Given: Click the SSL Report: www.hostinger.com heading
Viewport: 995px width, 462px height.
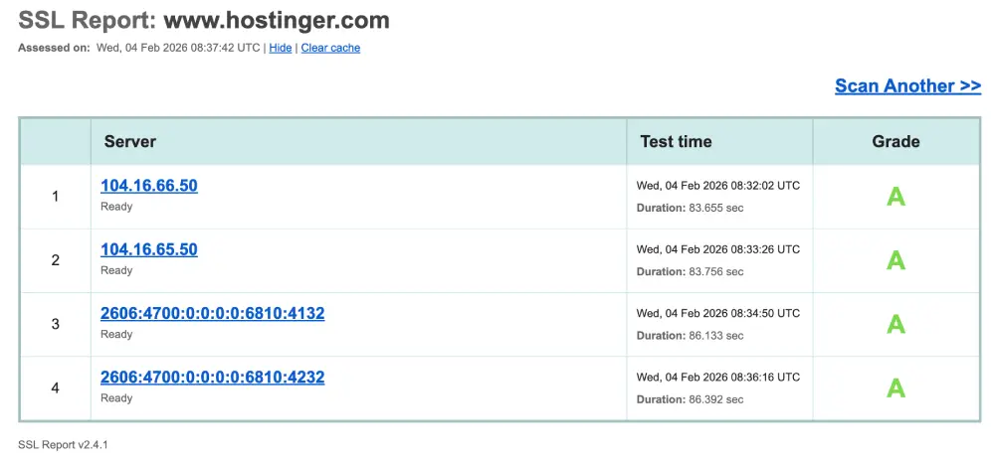Looking at the screenshot, I should point(204,20).
